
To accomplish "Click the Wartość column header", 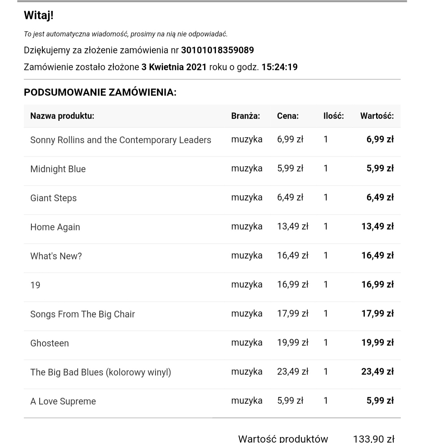I will [377, 116].
